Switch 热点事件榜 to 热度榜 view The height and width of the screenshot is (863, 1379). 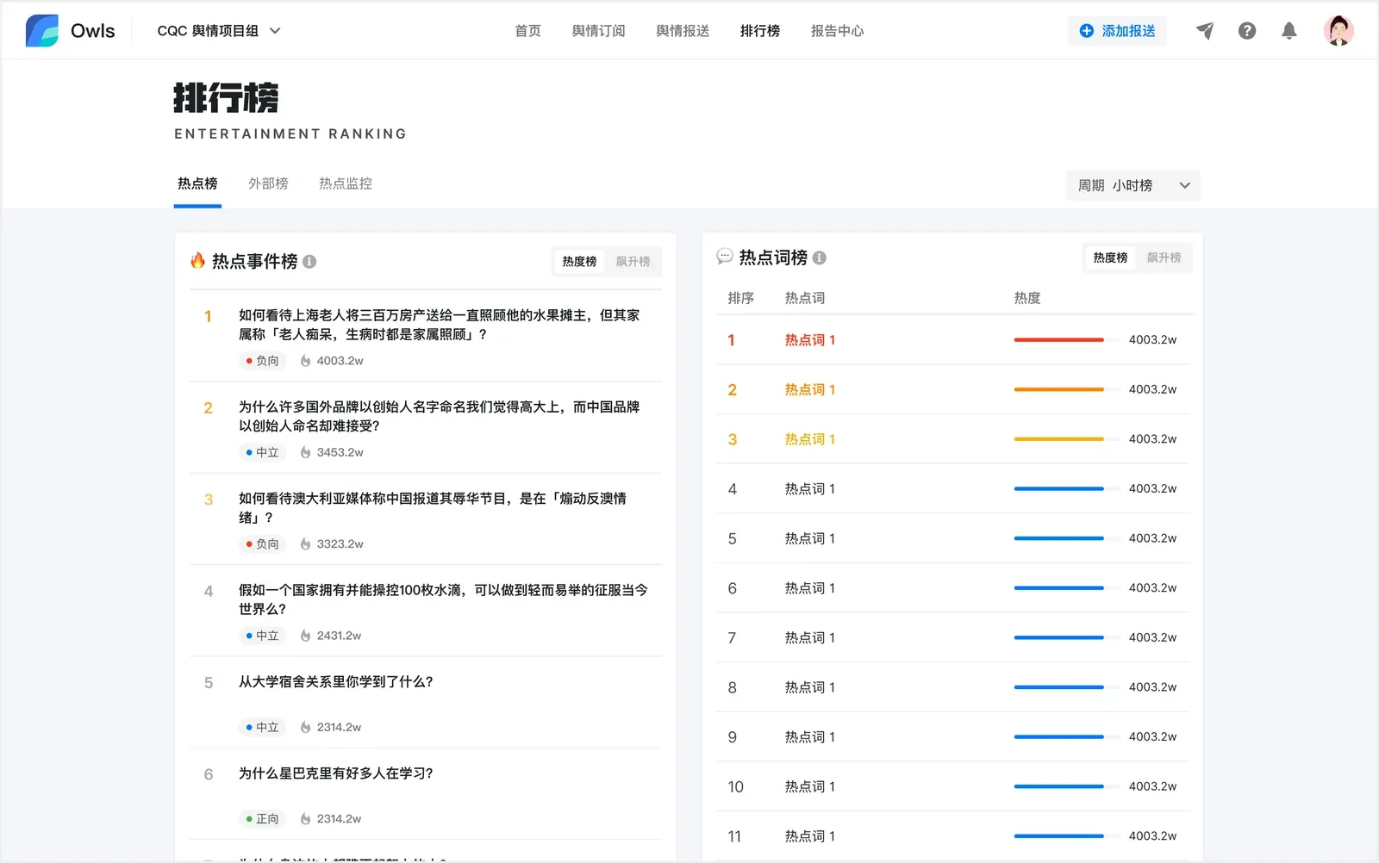click(579, 262)
